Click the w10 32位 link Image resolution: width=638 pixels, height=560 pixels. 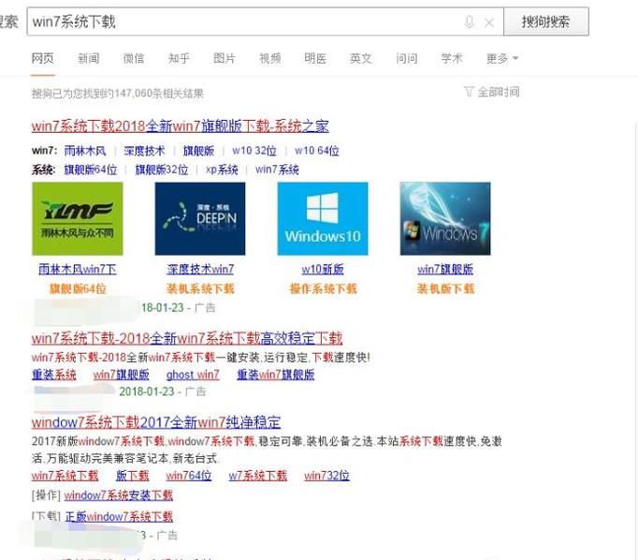pos(254,151)
